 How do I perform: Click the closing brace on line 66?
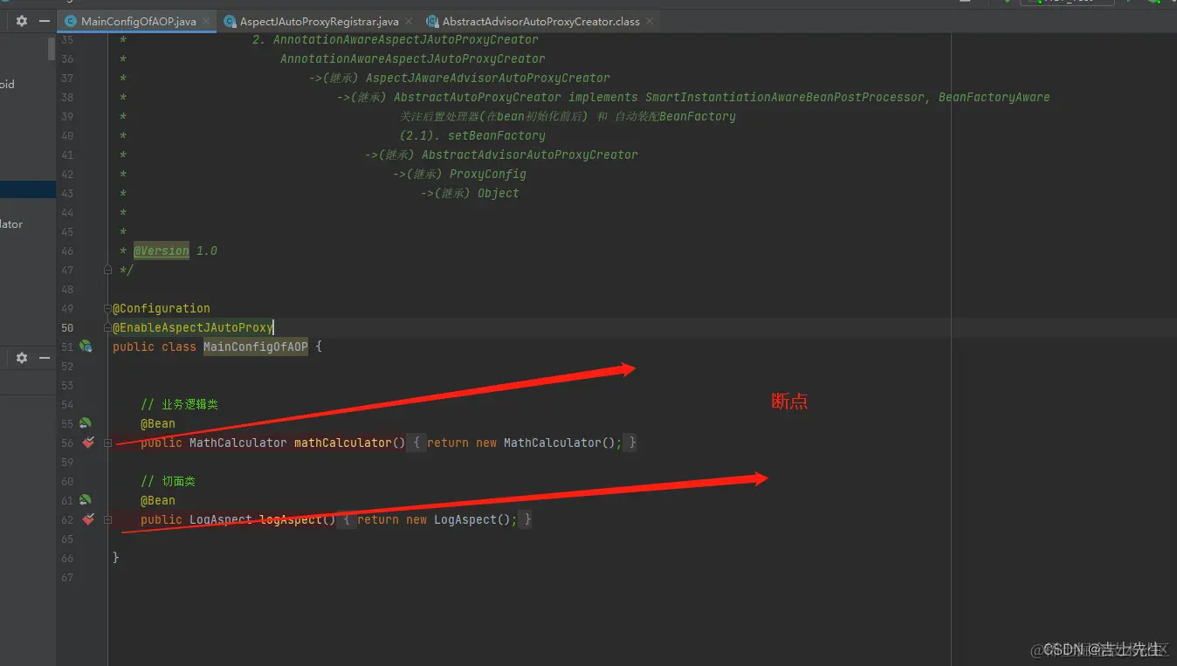point(116,558)
